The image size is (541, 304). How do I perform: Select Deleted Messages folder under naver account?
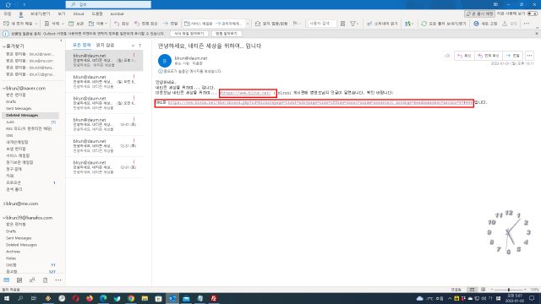pyautogui.click(x=22, y=115)
